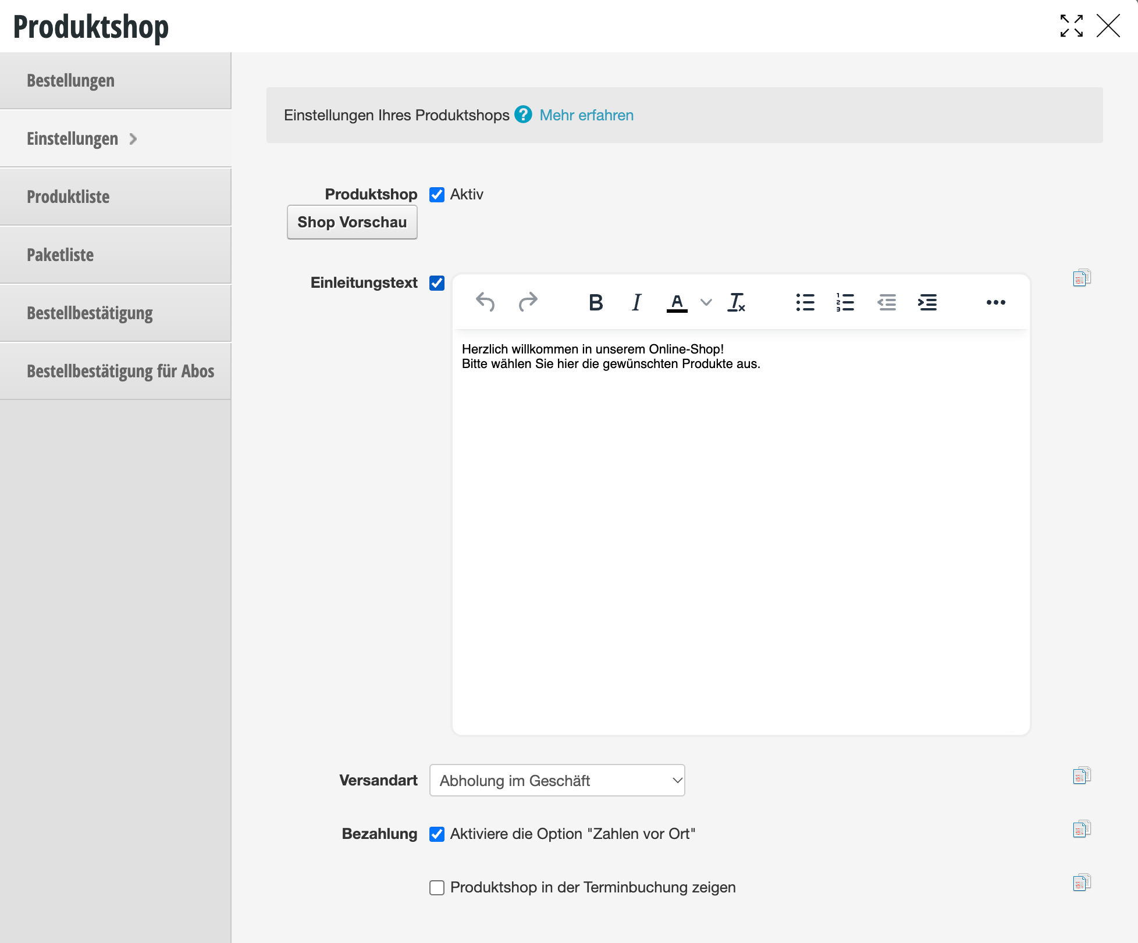Close the Produktshop dialog
Image resolution: width=1138 pixels, height=943 pixels.
point(1108,26)
